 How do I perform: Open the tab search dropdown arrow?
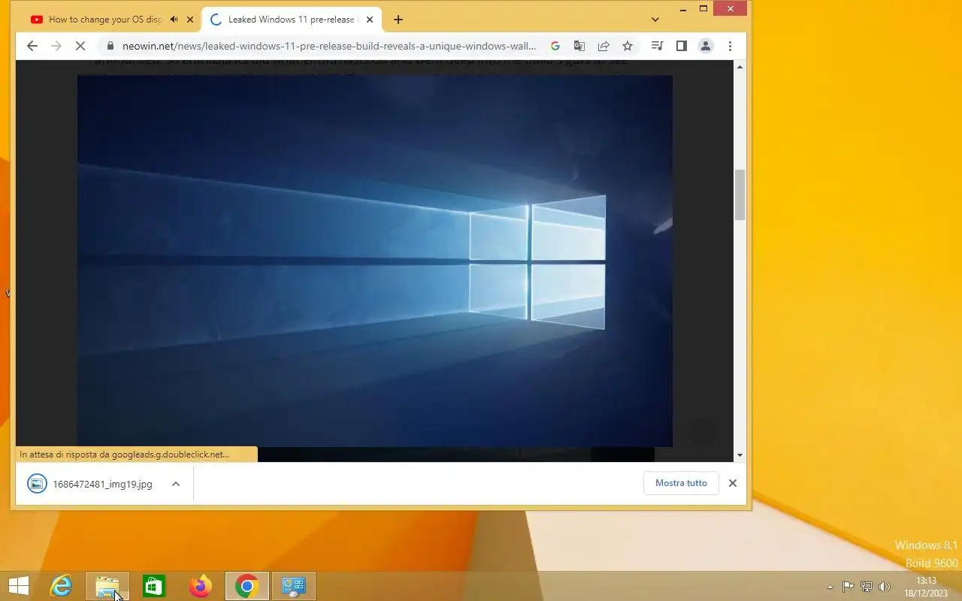click(x=655, y=20)
